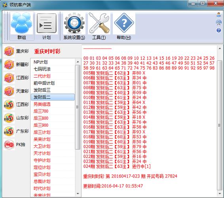Image resolution: width=224 pixels, height=198 pixels.
Task: Choose 另类组选 in the plan list
Action: point(53,104)
